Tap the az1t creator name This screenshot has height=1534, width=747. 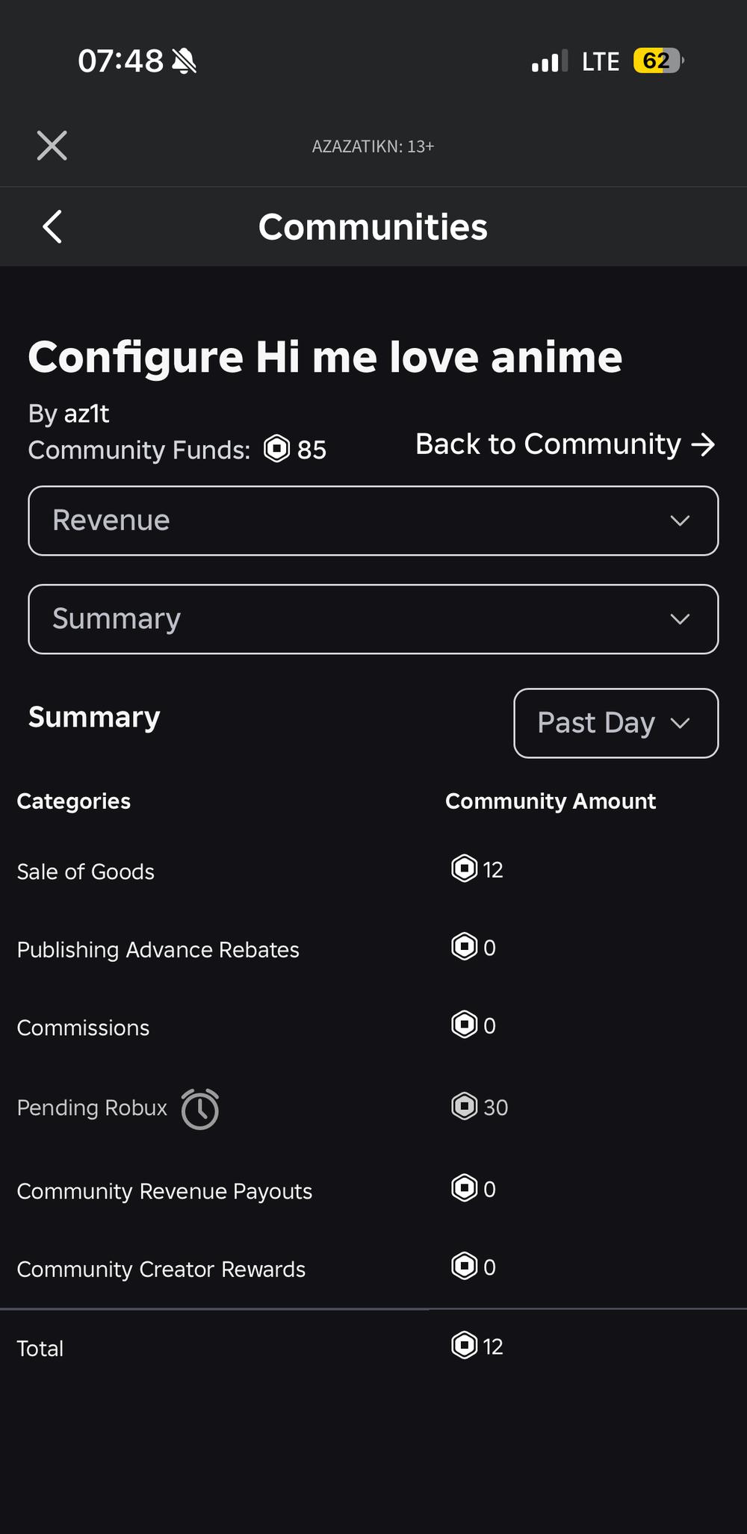[x=87, y=414]
